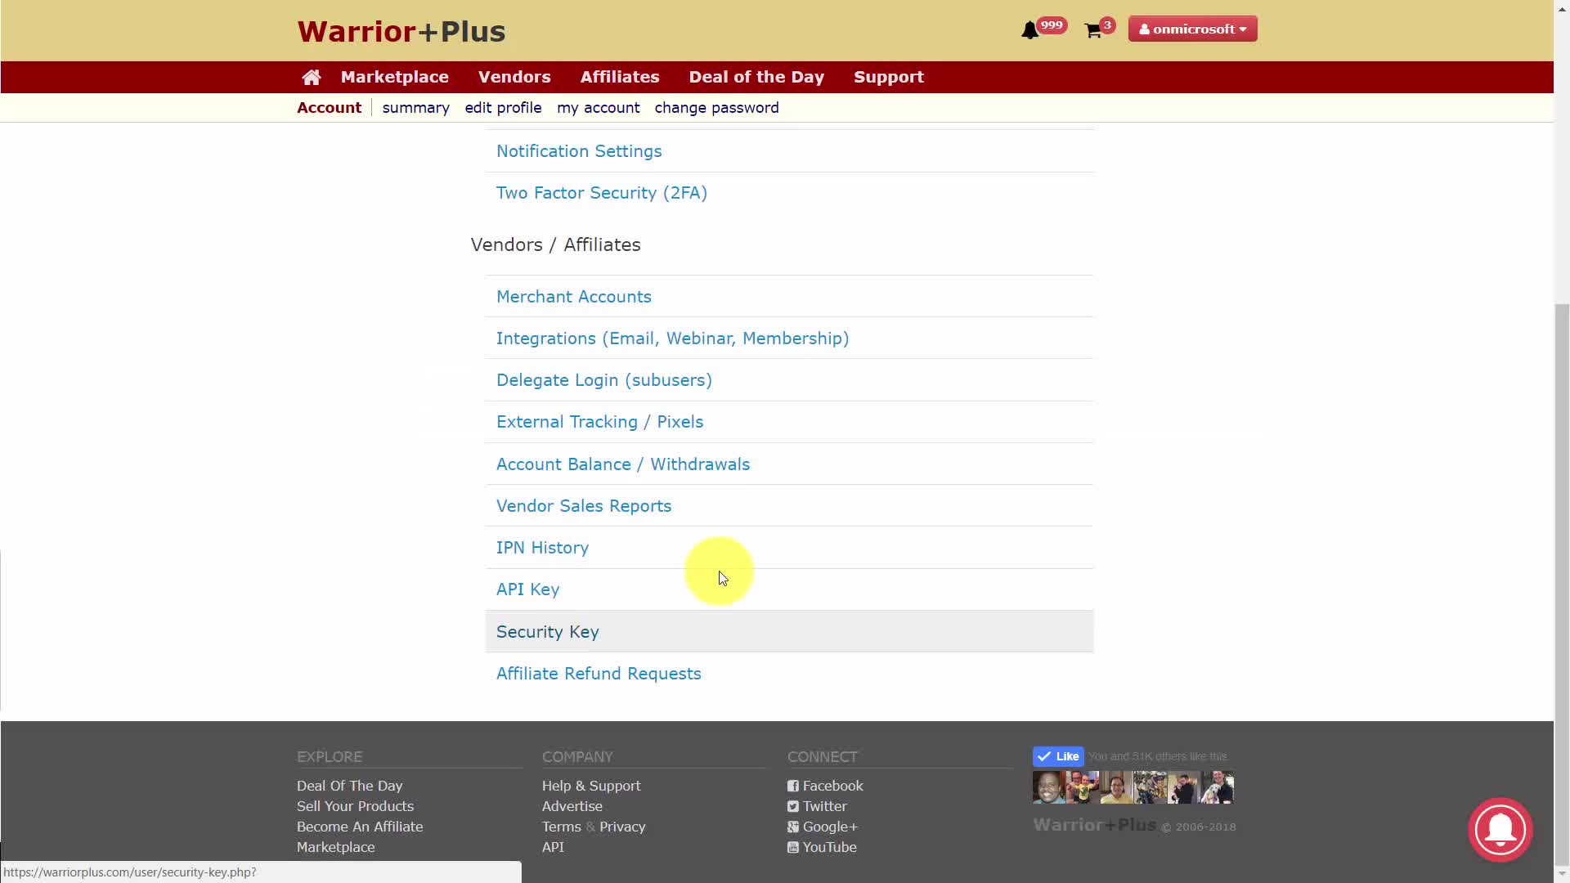The image size is (1570, 883).
Task: Open the highlighted Security Key link
Action: pyautogui.click(x=547, y=632)
